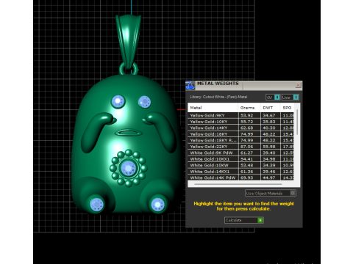Click the SPG column header
This screenshot has height=264, width=353.
tap(287, 108)
